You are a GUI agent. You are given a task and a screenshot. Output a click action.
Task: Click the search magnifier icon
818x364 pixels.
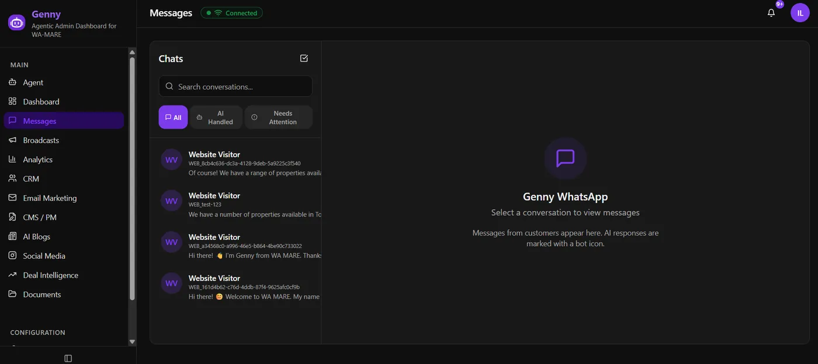point(169,86)
